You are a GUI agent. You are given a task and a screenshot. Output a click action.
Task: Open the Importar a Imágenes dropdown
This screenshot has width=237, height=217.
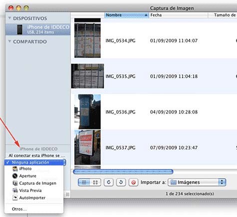click(197, 182)
